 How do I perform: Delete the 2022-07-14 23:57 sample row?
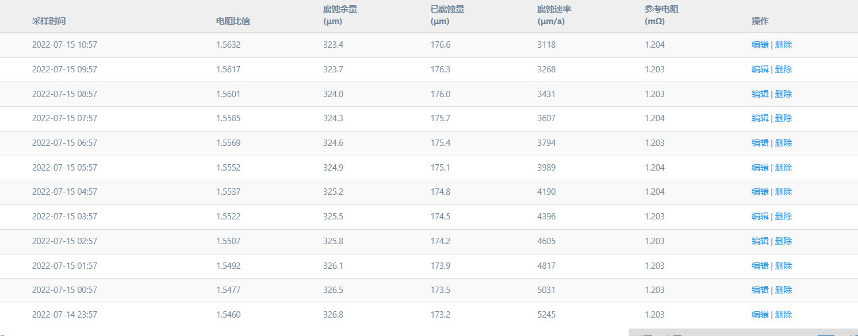(x=783, y=315)
